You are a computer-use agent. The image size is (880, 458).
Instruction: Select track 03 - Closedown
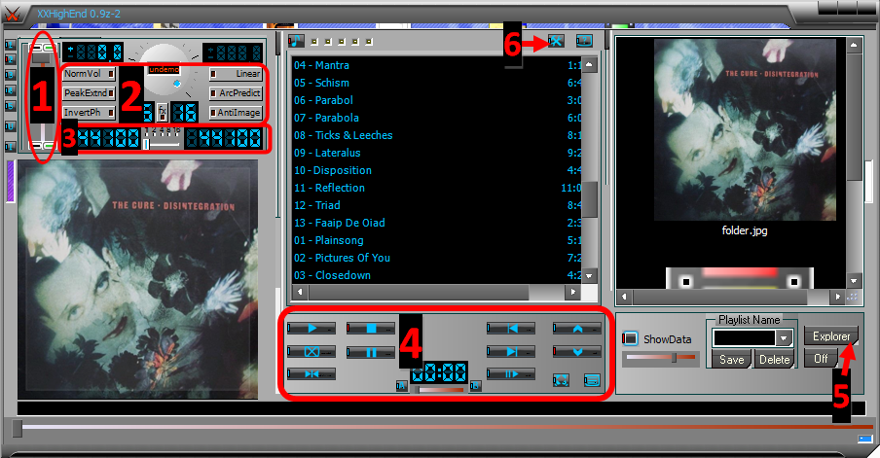[436, 275]
